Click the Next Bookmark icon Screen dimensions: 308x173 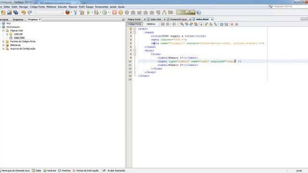[211, 24]
